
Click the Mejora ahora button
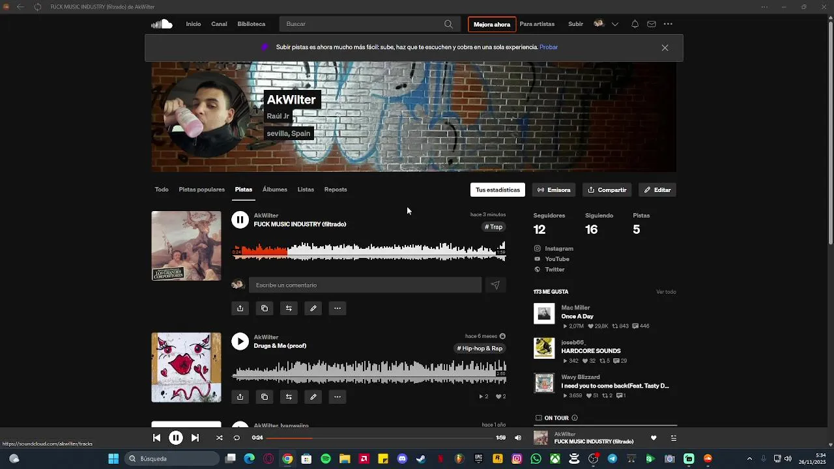(492, 24)
